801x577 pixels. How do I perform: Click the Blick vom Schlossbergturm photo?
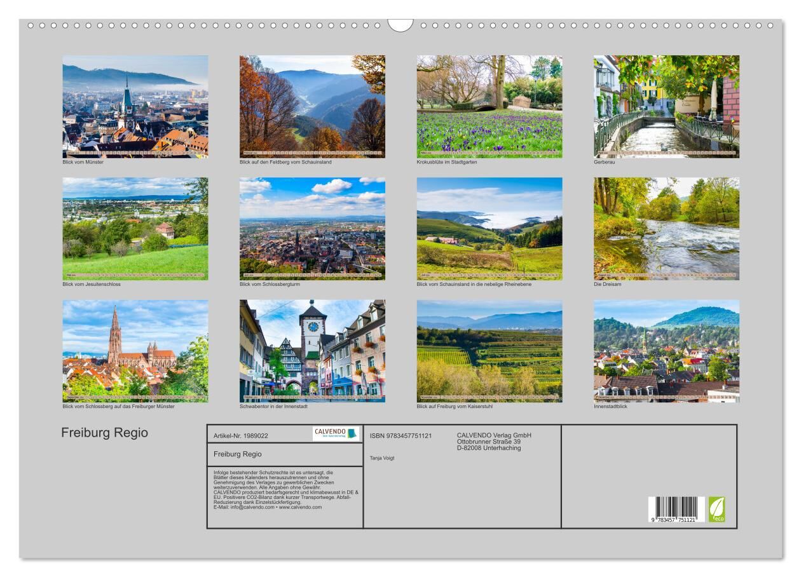(x=312, y=229)
